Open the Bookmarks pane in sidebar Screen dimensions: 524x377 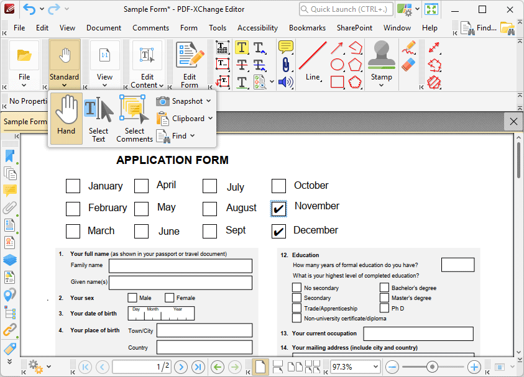pyautogui.click(x=10, y=156)
